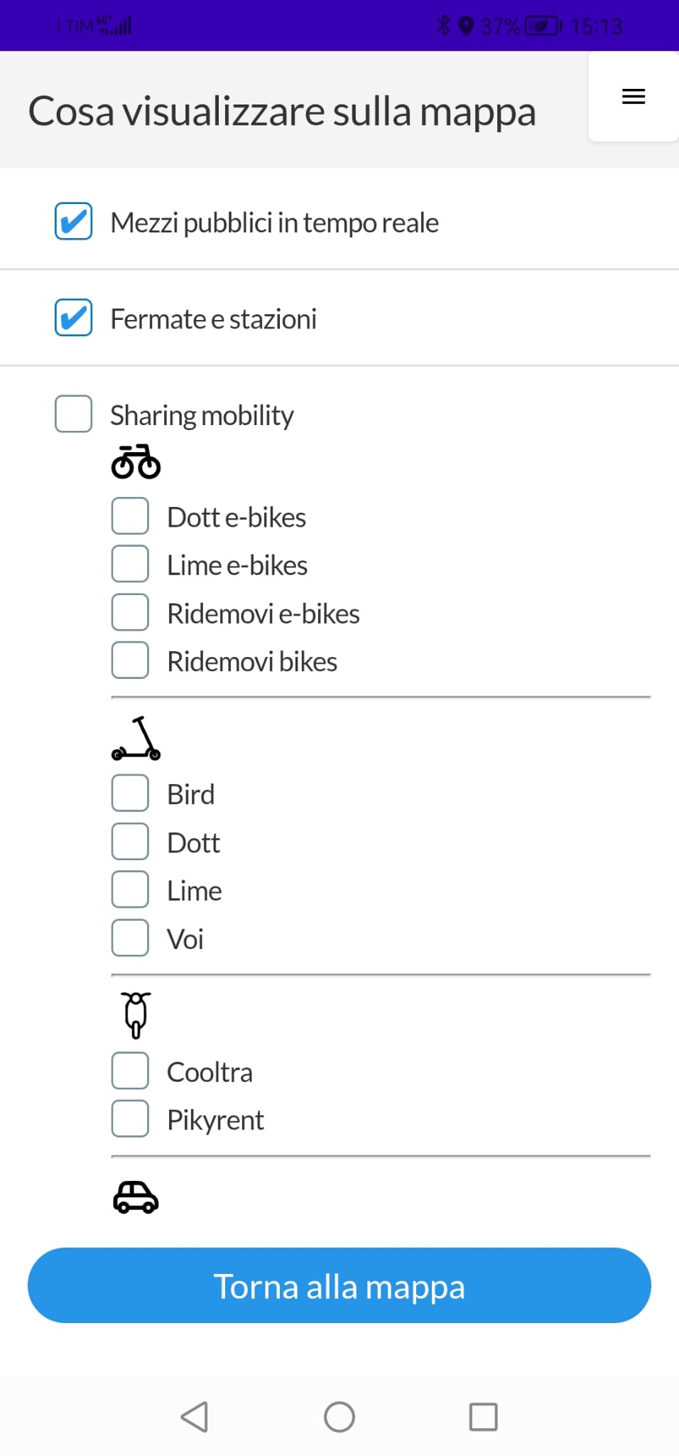This screenshot has height=1456, width=679.
Task: Select Ridemovi bikes checkbox
Action: [130, 660]
